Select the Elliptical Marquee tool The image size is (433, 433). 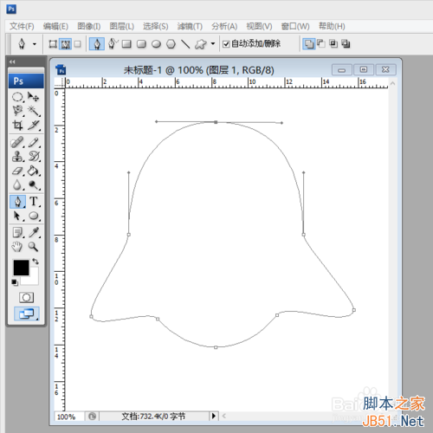point(17,97)
